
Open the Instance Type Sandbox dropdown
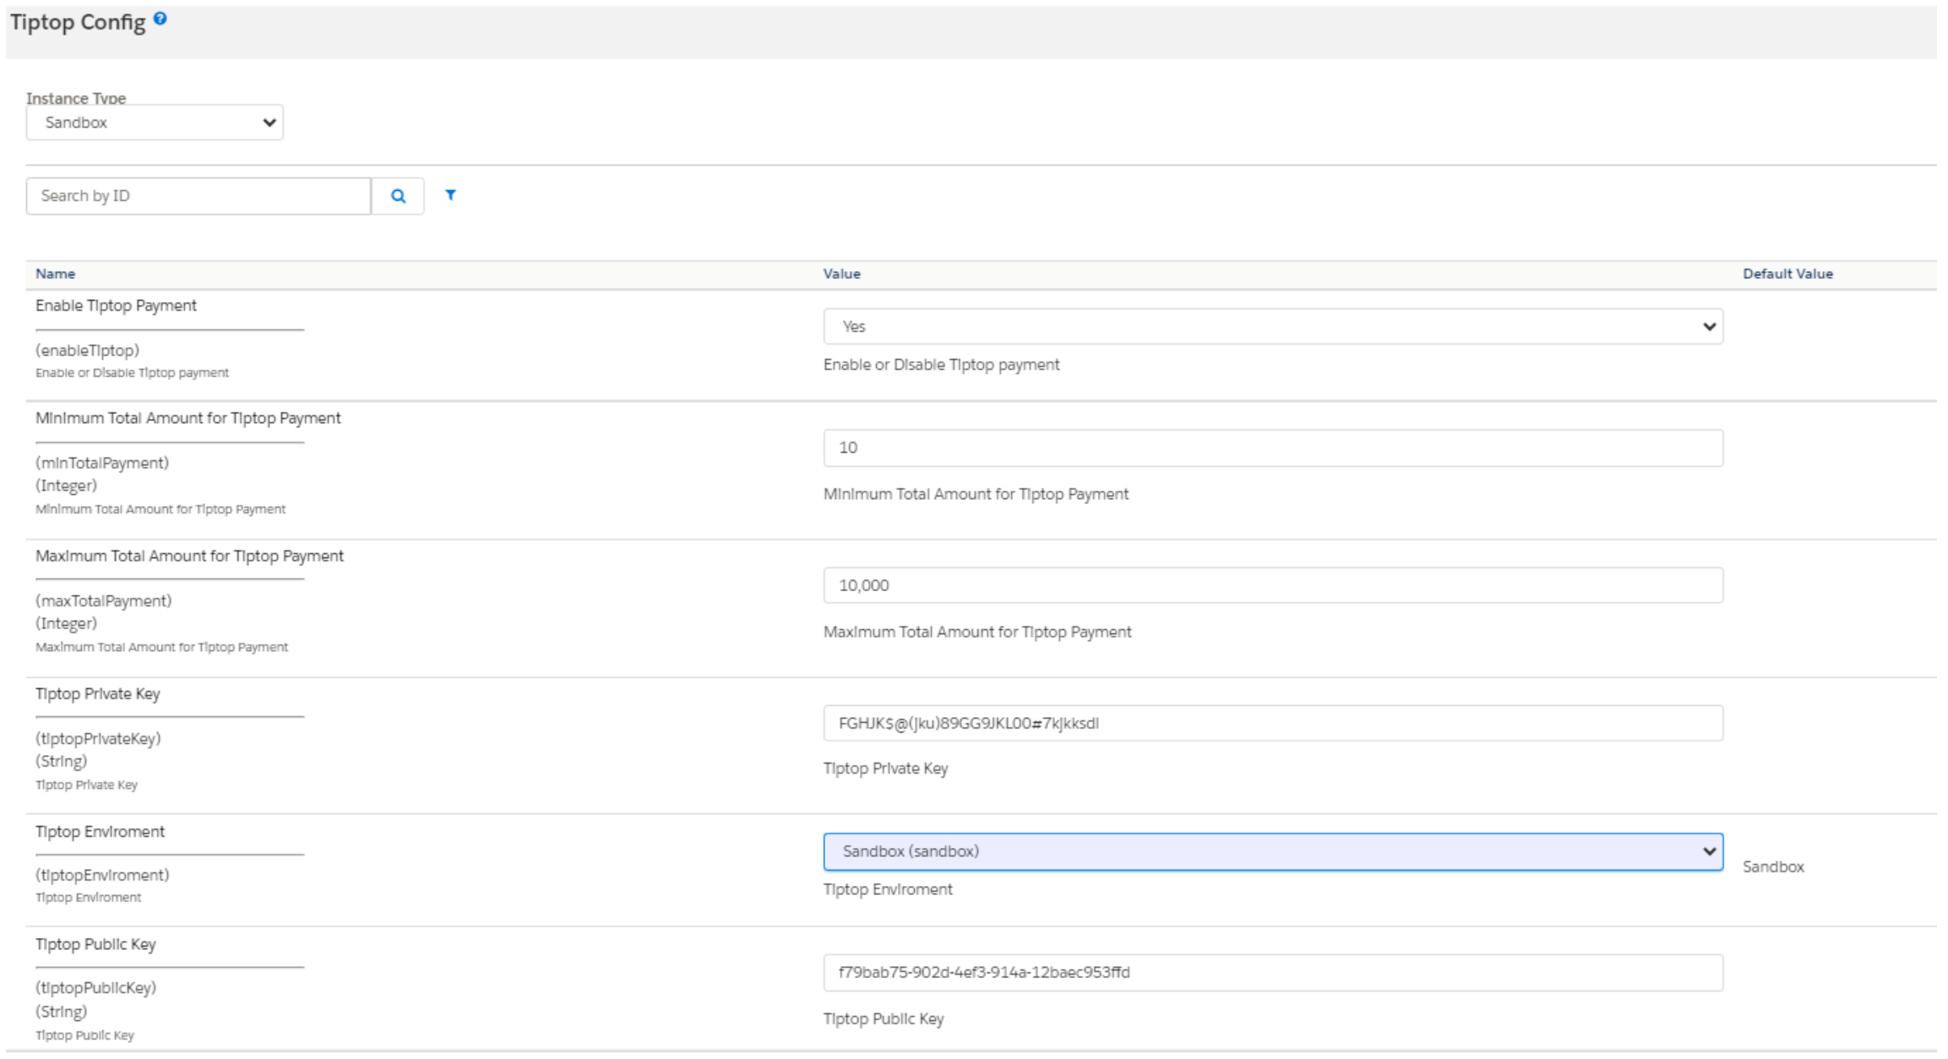click(x=155, y=122)
